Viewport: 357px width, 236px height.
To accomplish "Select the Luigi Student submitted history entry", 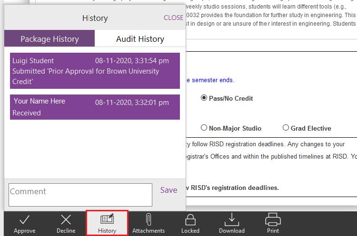I will pyautogui.click(x=95, y=71).
